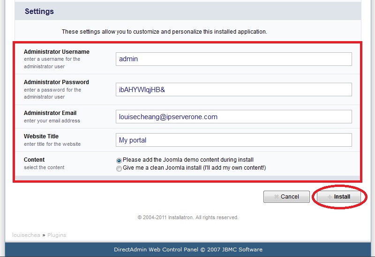Screen dimensions: 375x257
Task: Click the 'enter title for the website' hint
Action: click(52, 144)
